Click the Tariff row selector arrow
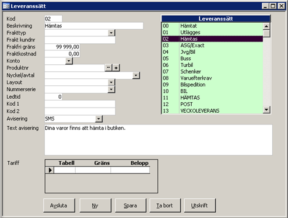288x218 pixels. pyautogui.click(x=50, y=170)
